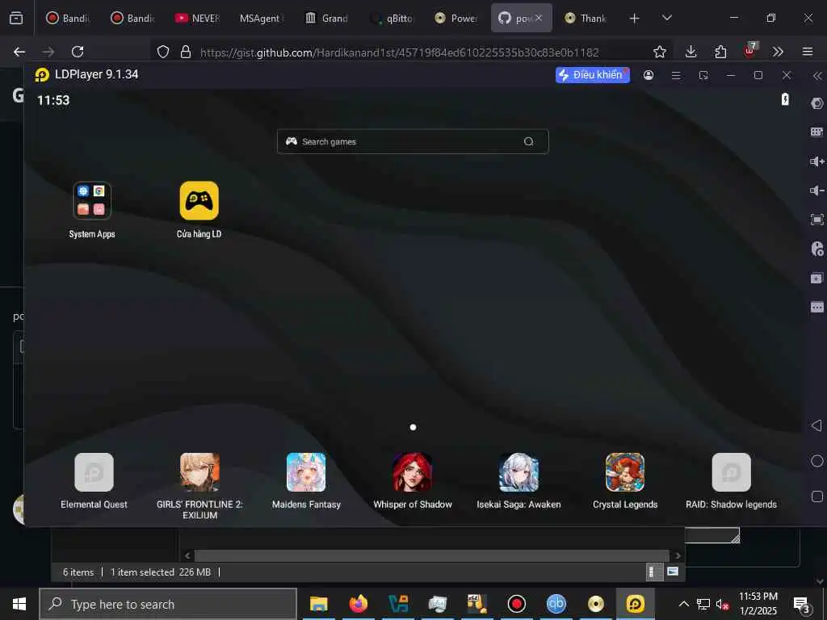Screen dimensions: 827x620
Task: Click the volume down sidebar icon
Action: tap(817, 191)
